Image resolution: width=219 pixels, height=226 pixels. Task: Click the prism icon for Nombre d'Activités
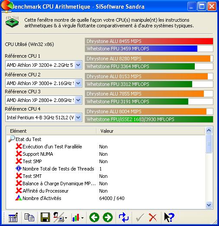tap(19, 198)
